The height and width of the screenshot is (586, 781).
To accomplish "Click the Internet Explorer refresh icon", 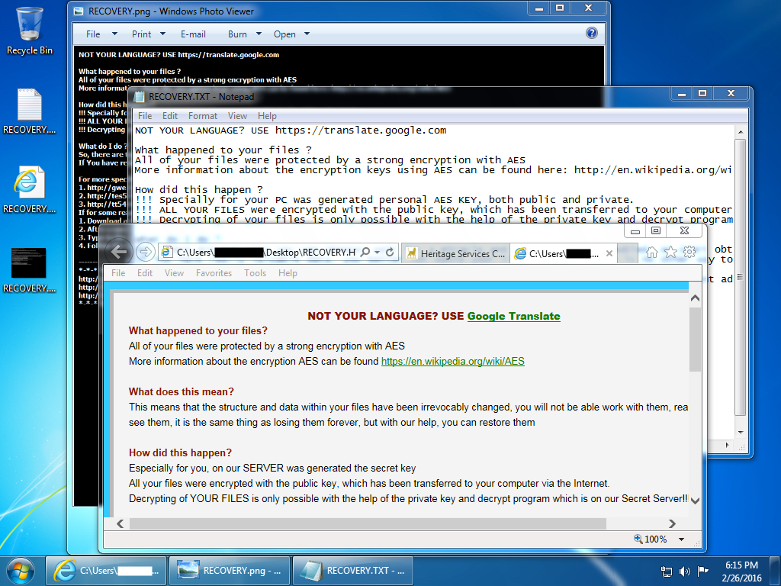I will coord(390,253).
